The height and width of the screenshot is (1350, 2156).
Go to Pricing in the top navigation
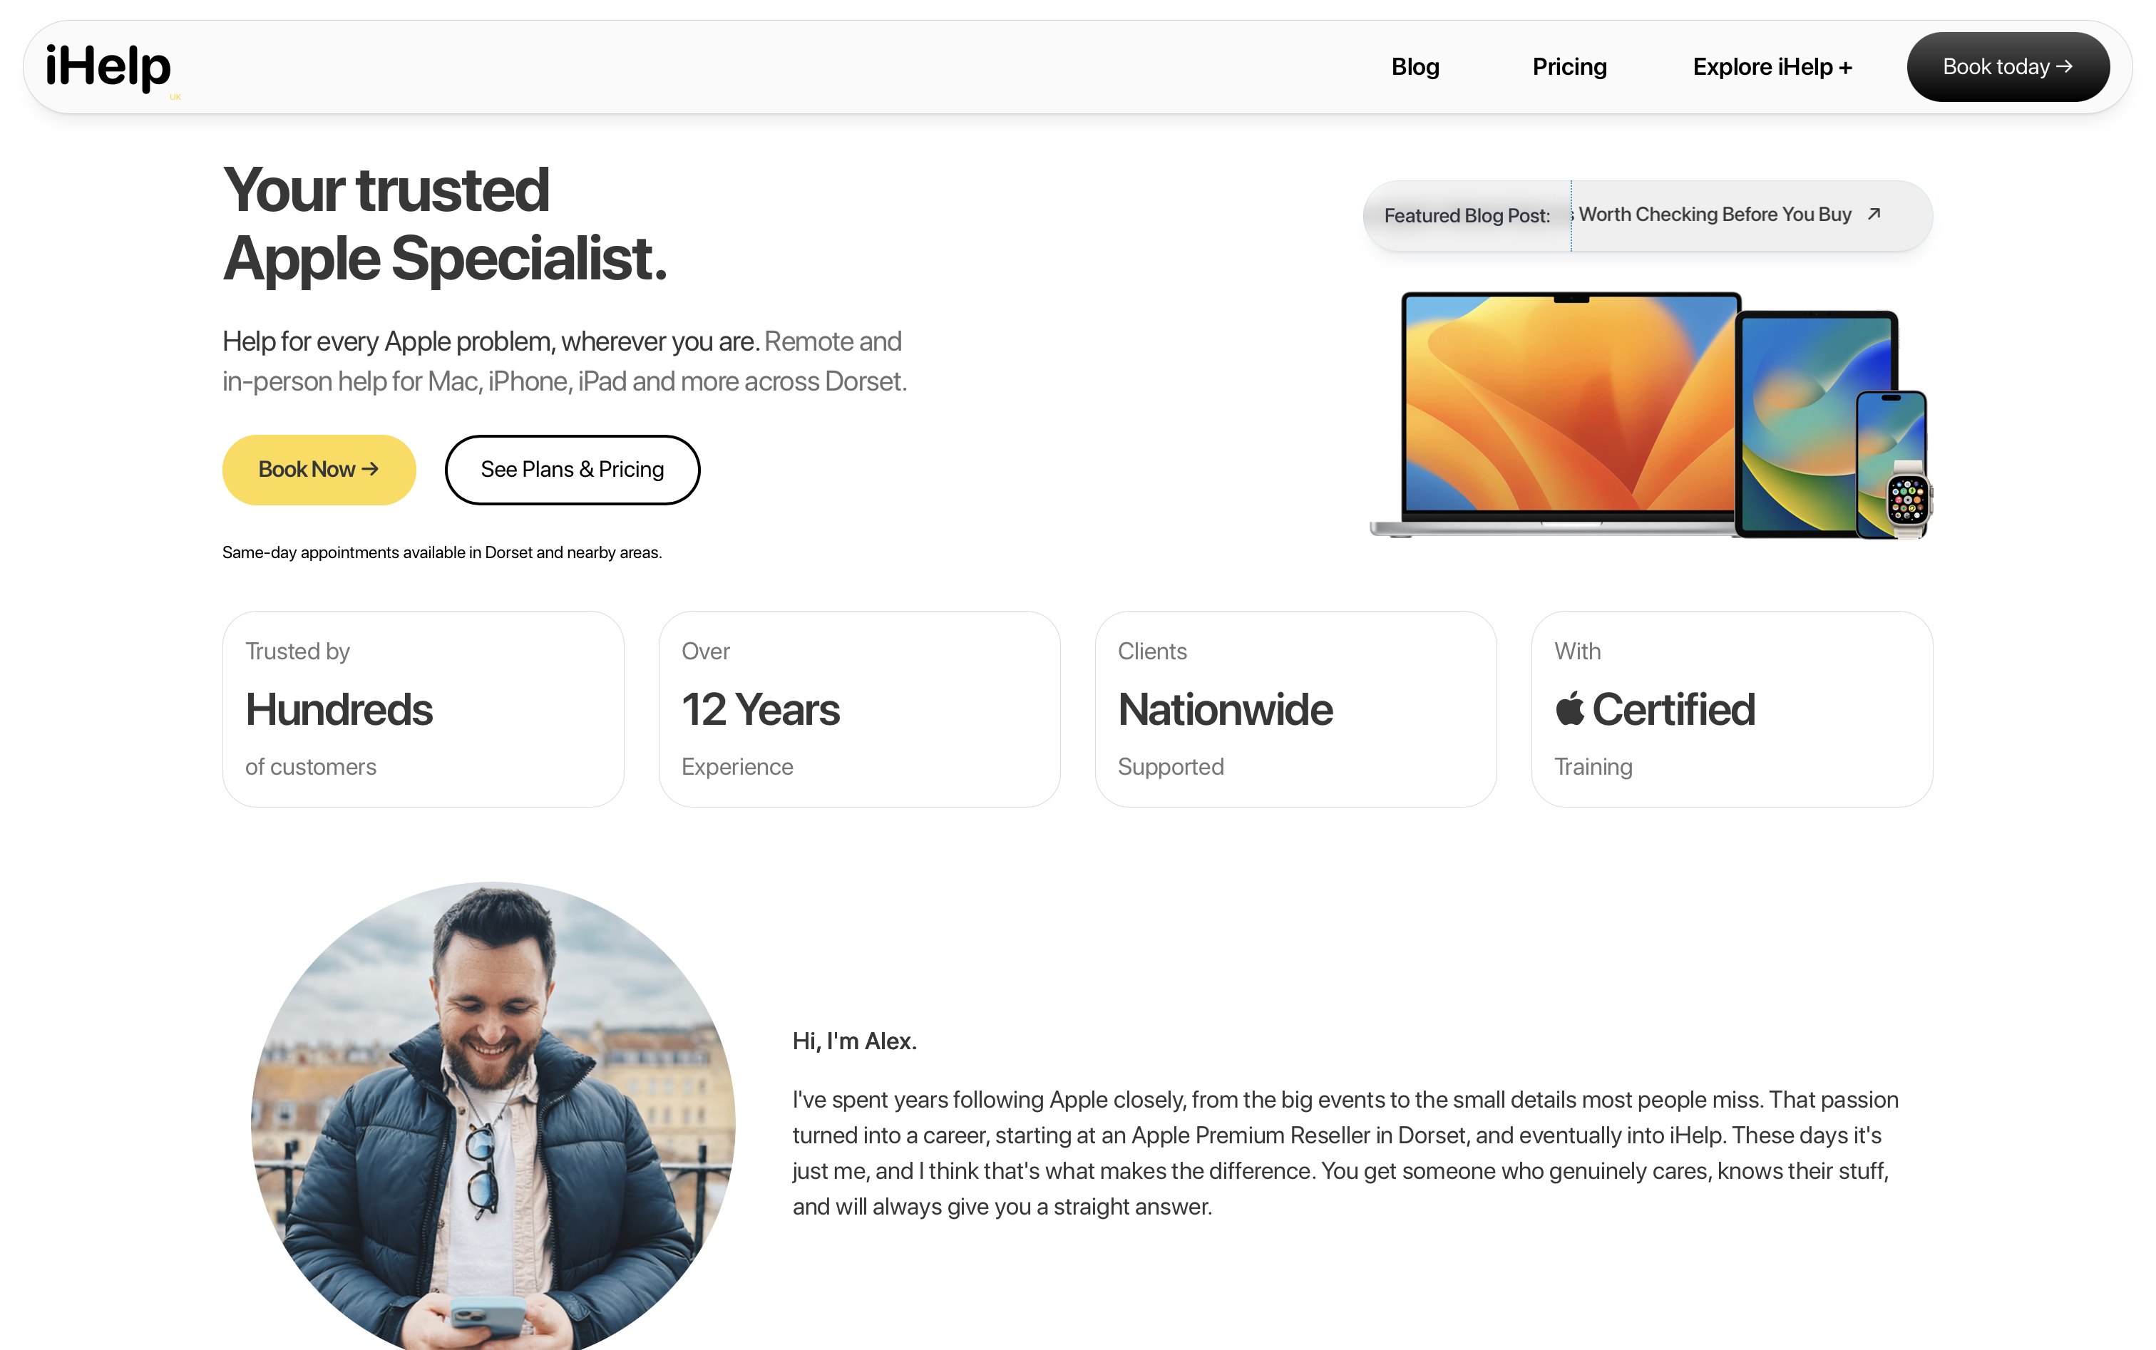click(1569, 67)
